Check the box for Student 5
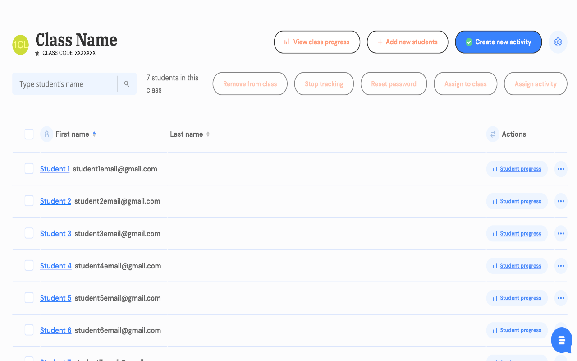Viewport: 577px width, 361px height. [x=29, y=297]
